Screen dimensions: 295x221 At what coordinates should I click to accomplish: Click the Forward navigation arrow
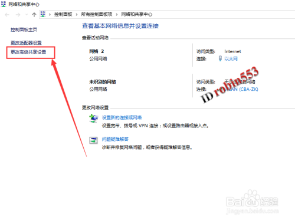pyautogui.click(x=18, y=15)
